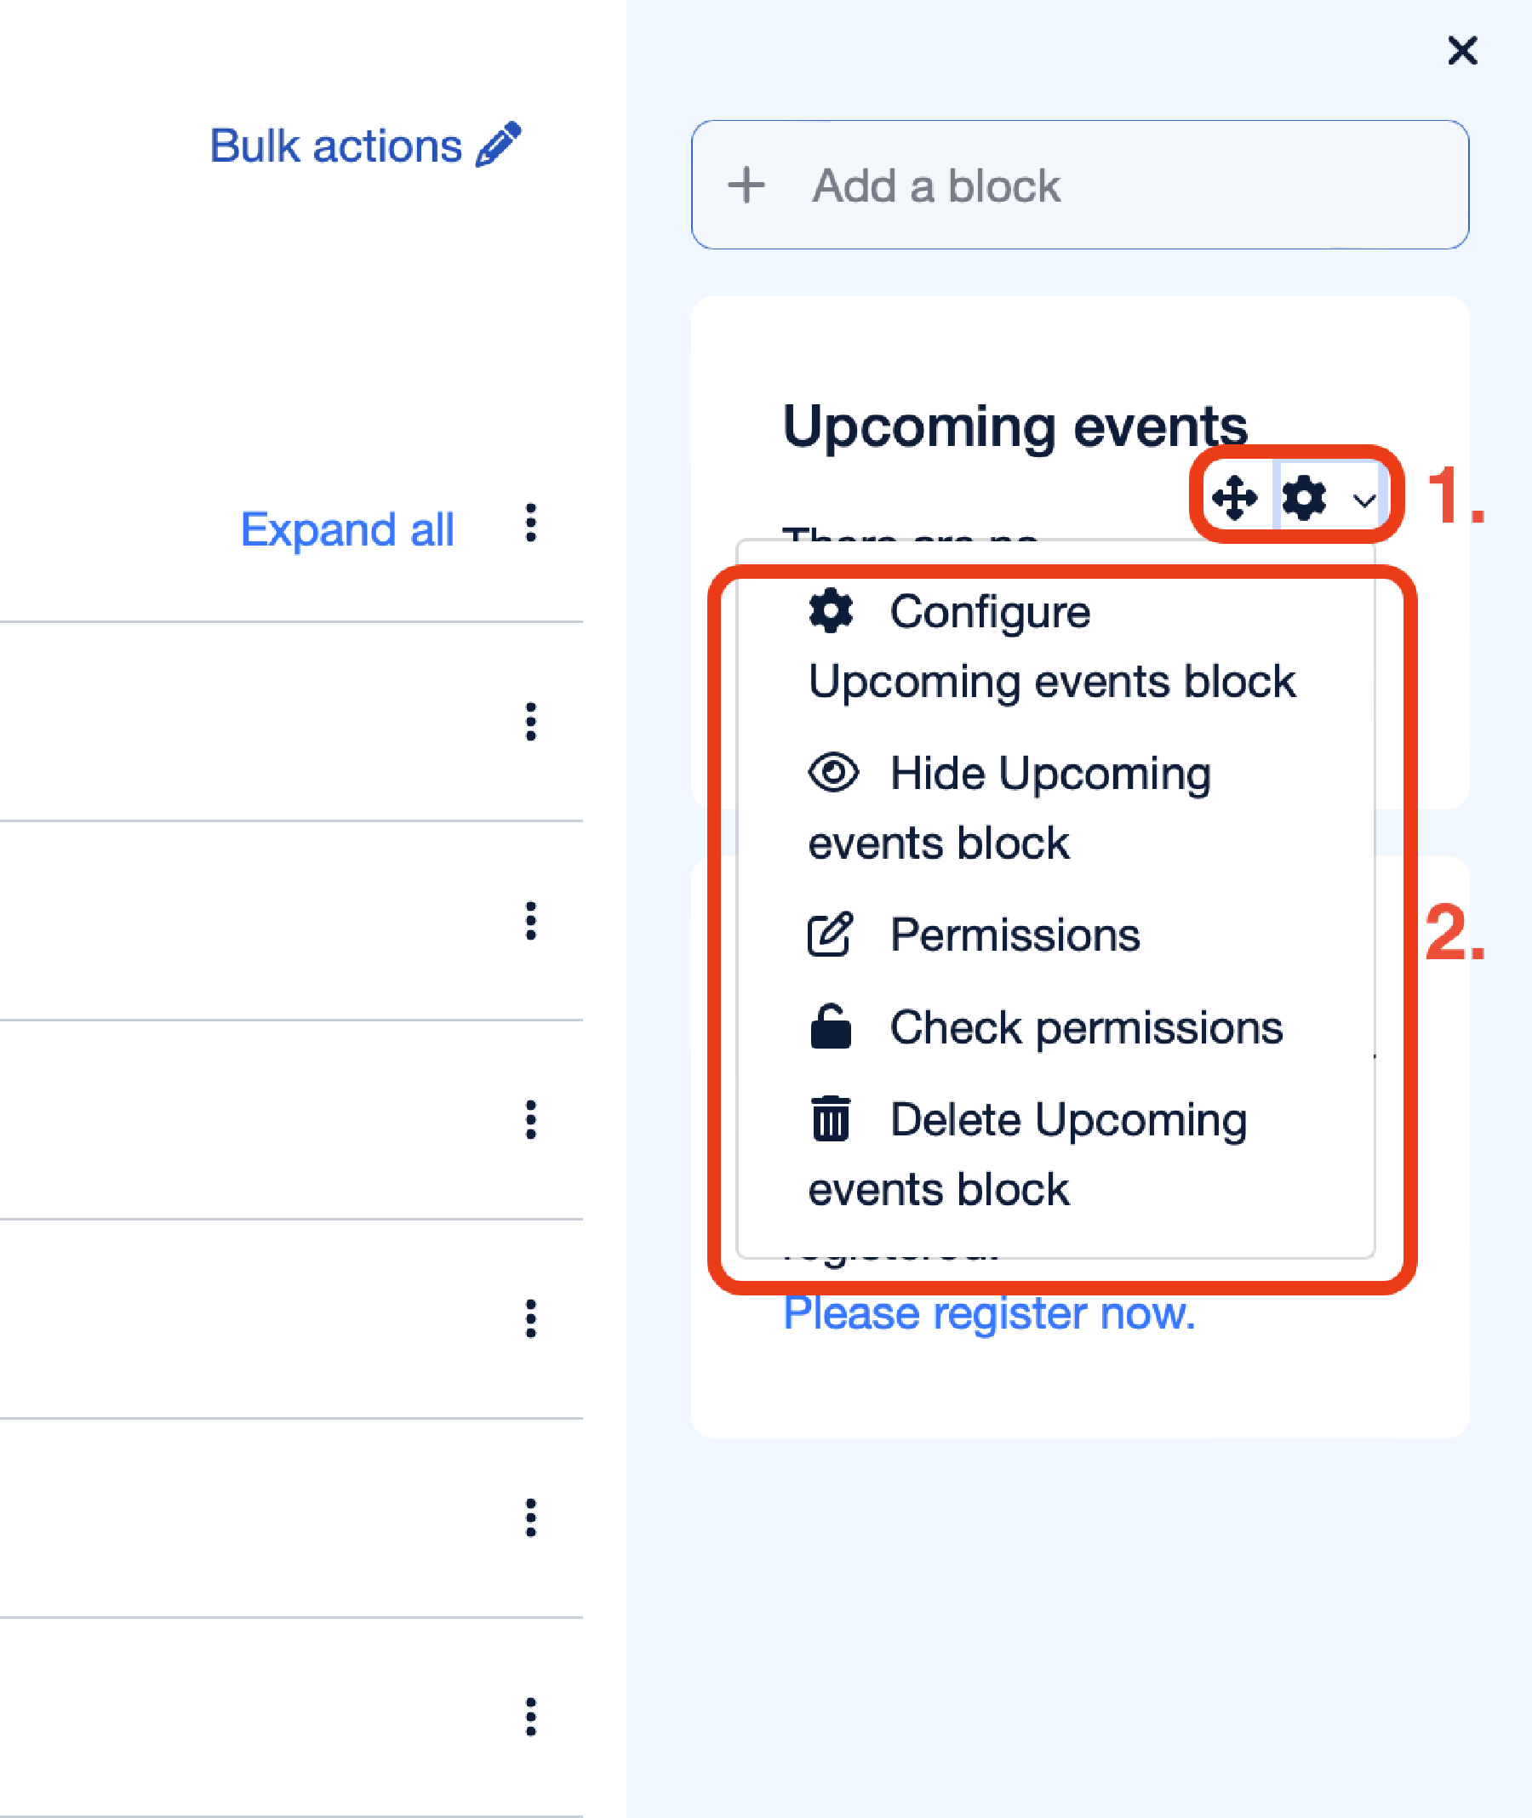Click the Expand all link
Screen dimensions: 1532x1818
click(346, 529)
